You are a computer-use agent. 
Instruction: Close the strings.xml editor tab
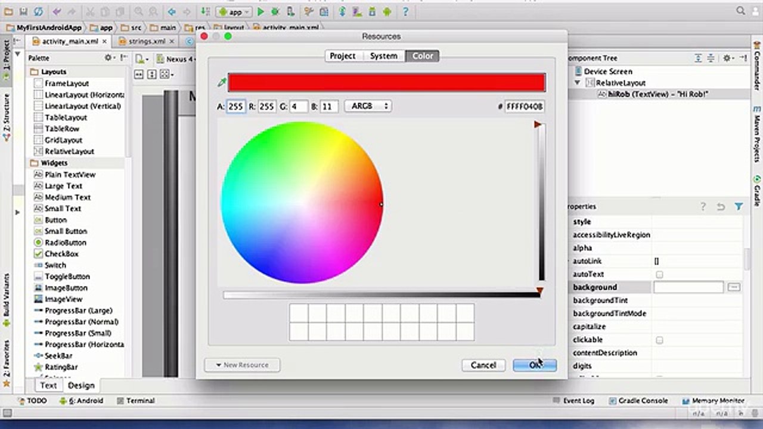pyautogui.click(x=173, y=42)
